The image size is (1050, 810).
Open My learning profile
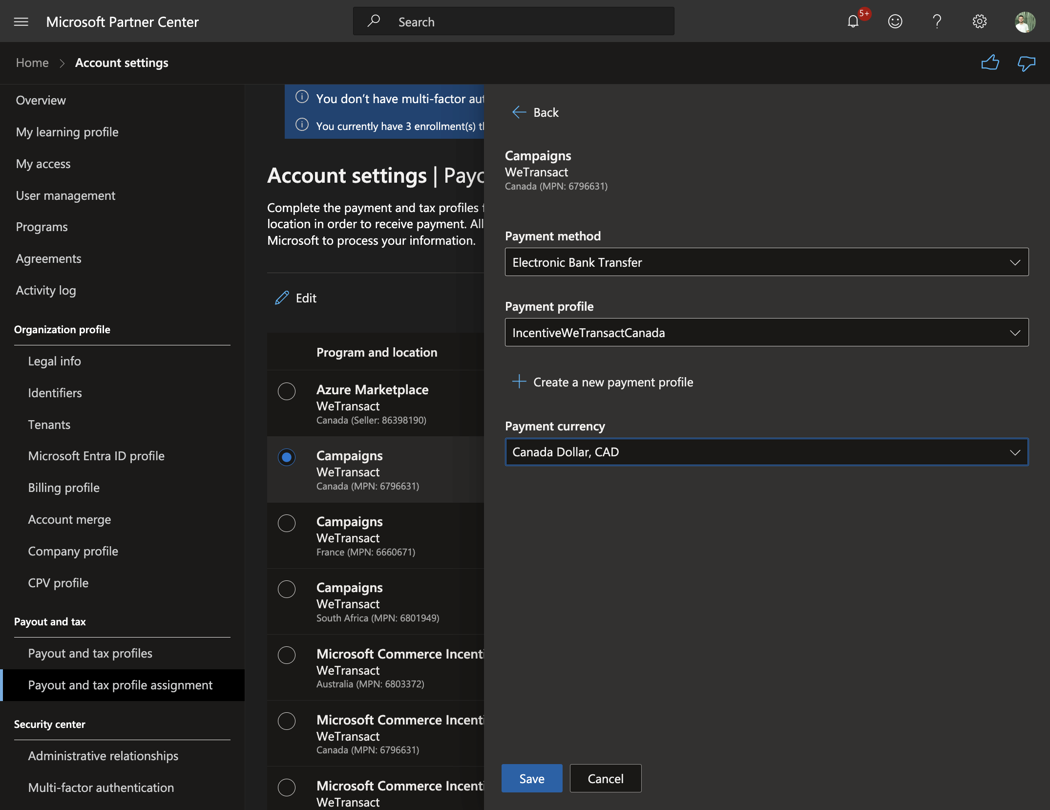(x=67, y=132)
